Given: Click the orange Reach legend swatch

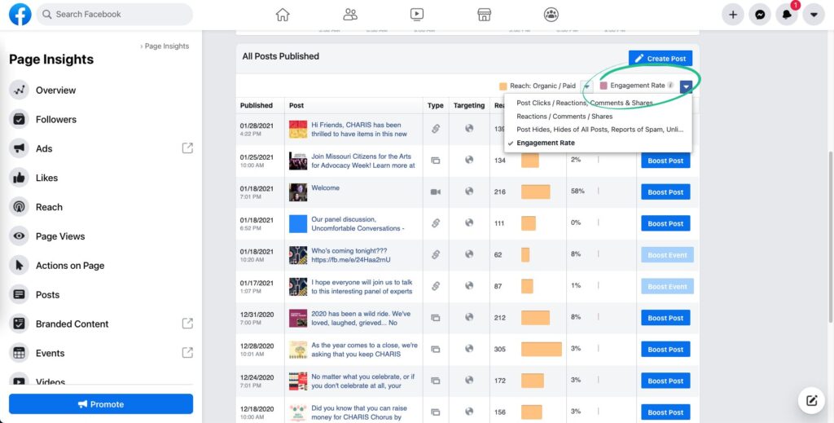Looking at the screenshot, I should [x=503, y=86].
